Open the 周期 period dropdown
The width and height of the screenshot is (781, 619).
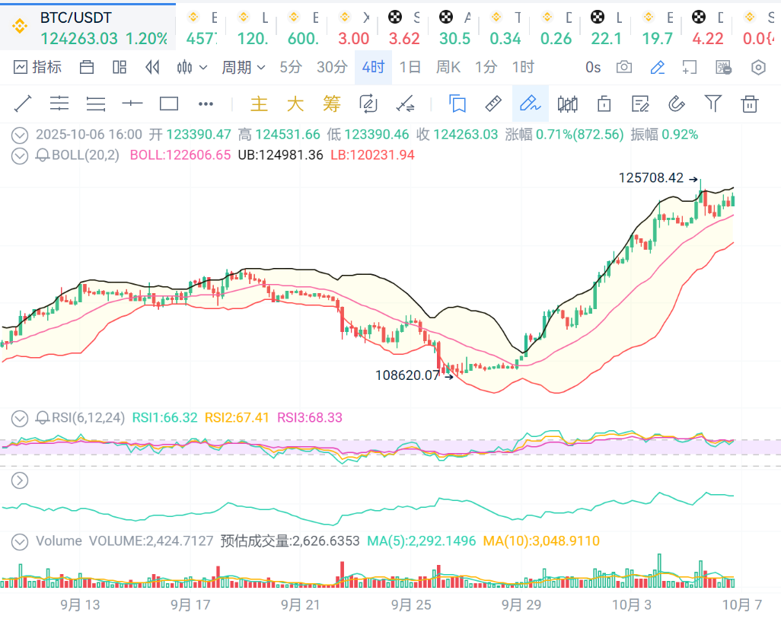tap(244, 67)
